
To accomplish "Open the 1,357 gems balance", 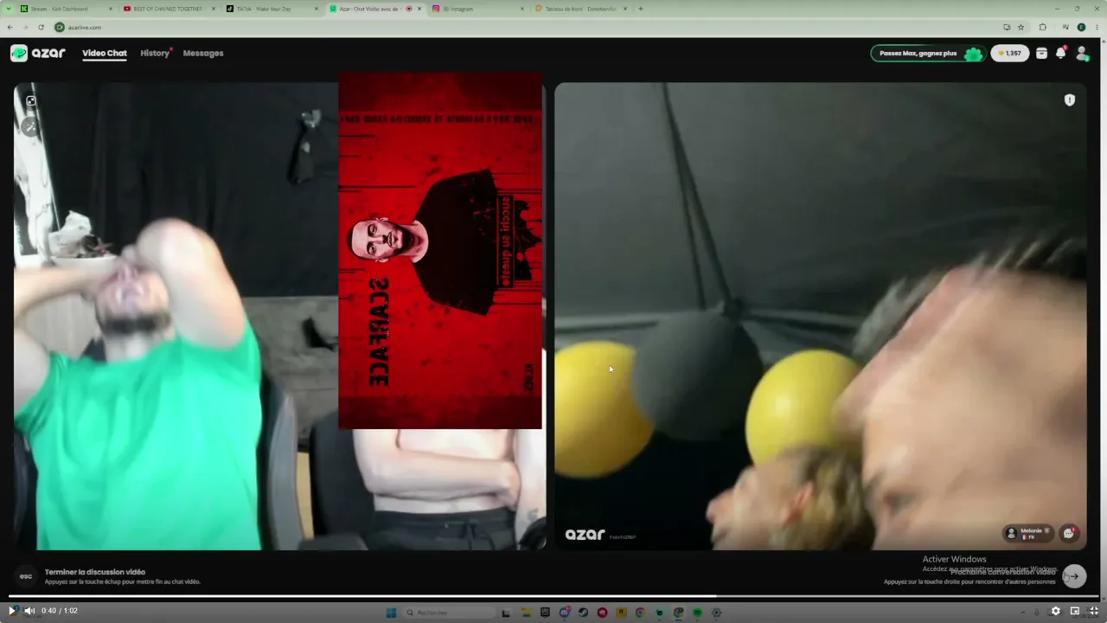I will (x=1009, y=53).
